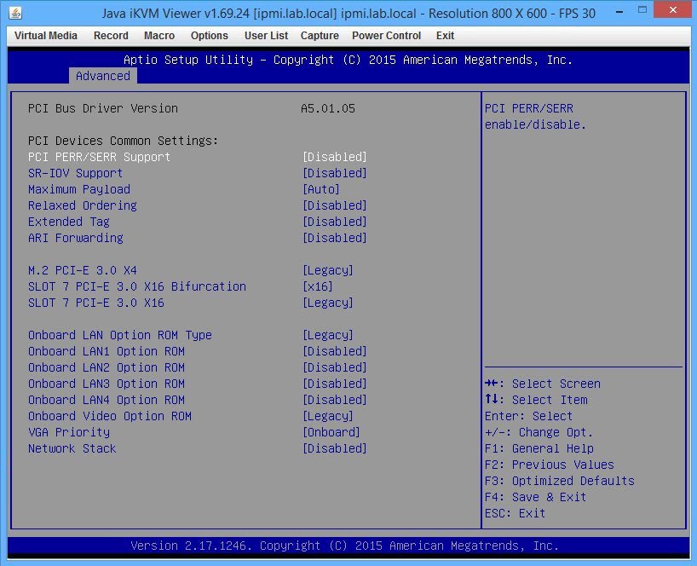Select ARI Forwarding setting
This screenshot has height=566, width=697.
coord(76,238)
